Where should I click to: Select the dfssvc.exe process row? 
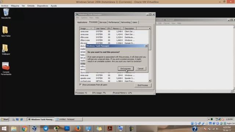point(114,40)
